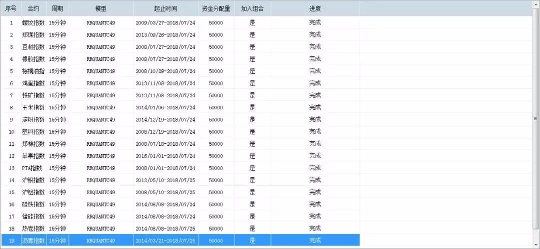Click row number 15 cell
The image size is (540, 249).
11,192
